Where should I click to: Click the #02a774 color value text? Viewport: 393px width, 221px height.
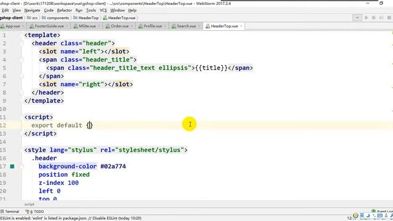click(113, 166)
